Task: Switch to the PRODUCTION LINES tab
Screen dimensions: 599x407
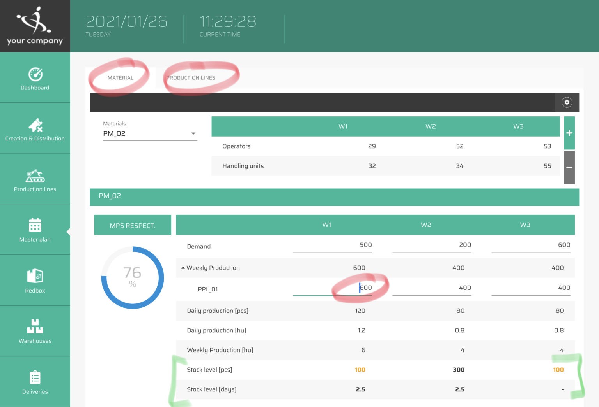Action: tap(191, 77)
